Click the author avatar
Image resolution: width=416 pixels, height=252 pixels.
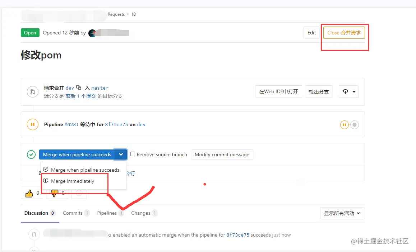pos(92,33)
